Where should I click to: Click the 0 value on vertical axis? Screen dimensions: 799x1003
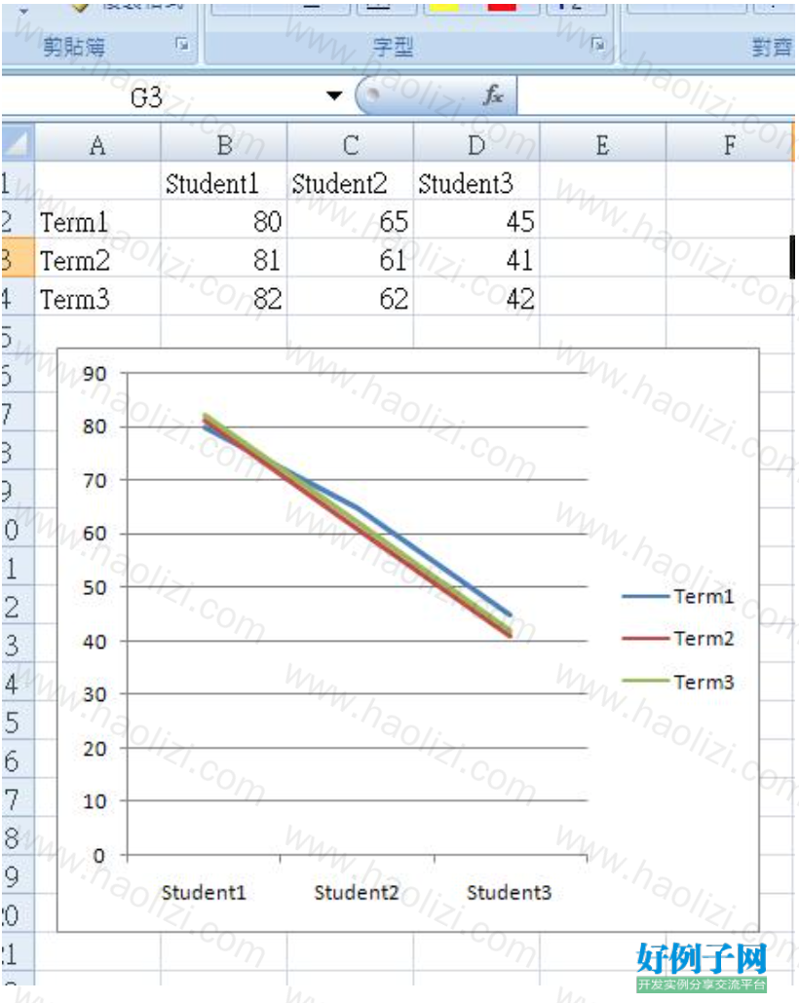pyautogui.click(x=99, y=855)
